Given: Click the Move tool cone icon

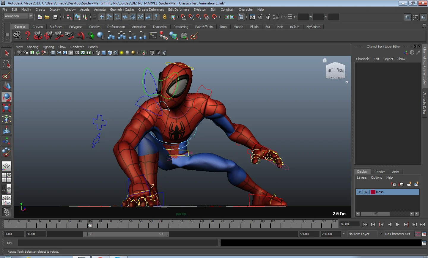Looking at the screenshot, I should [x=7, y=86].
